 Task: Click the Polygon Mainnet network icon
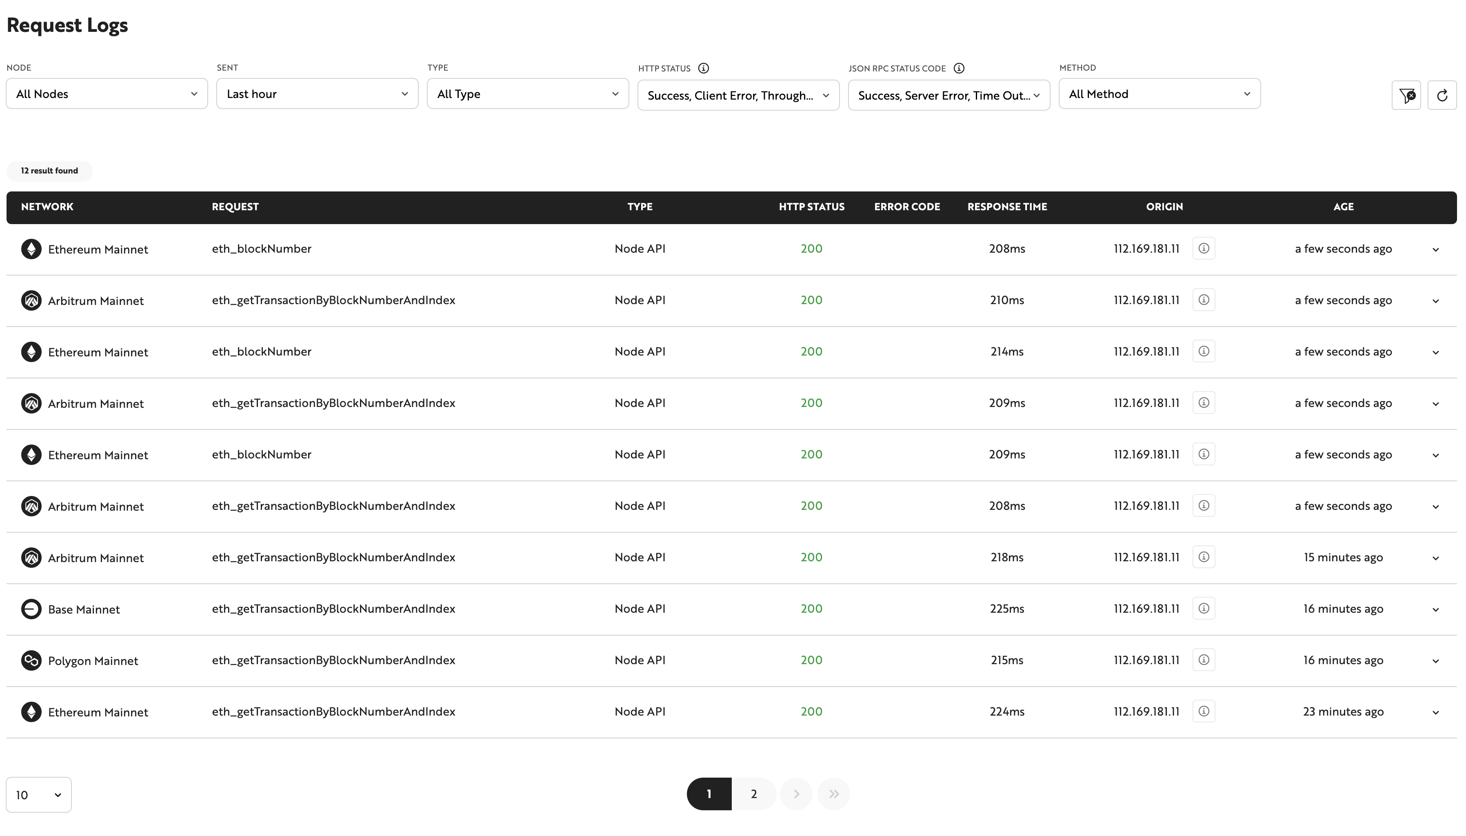coord(31,660)
